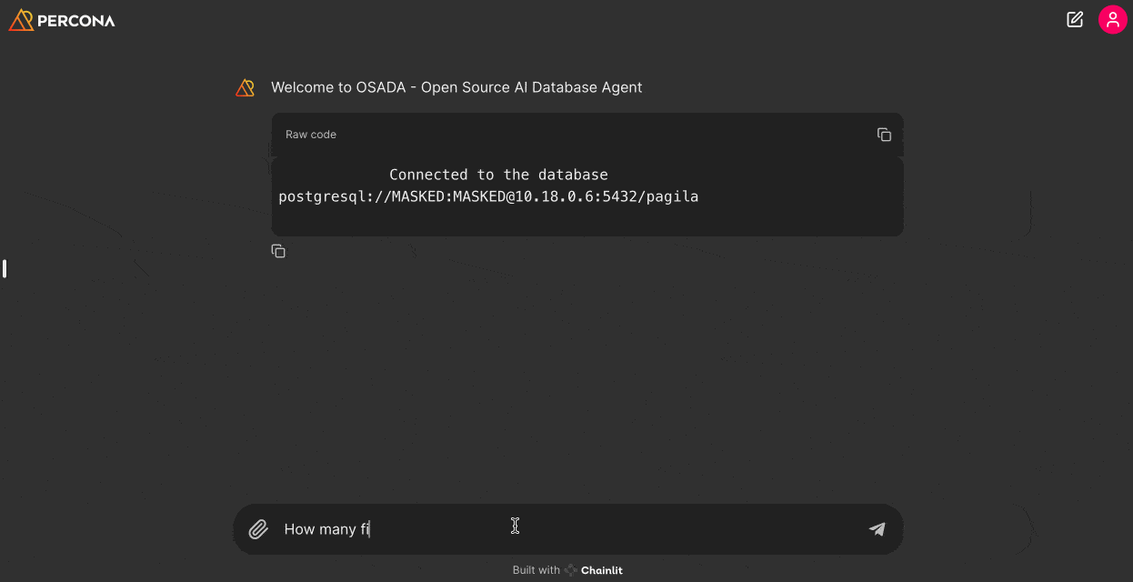Click the postgresql connection string text
The image size is (1133, 582).
pos(488,196)
